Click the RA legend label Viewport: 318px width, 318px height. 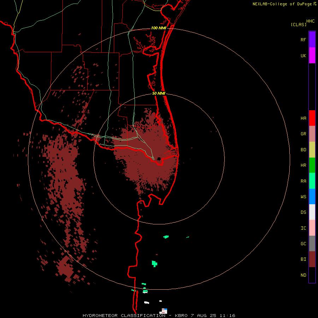(303, 181)
